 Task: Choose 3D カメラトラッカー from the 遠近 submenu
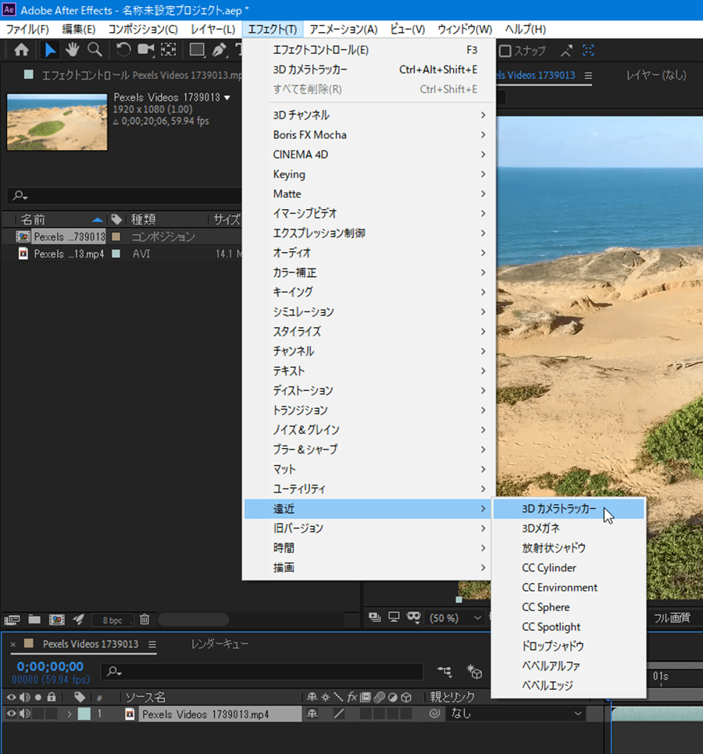click(x=558, y=509)
